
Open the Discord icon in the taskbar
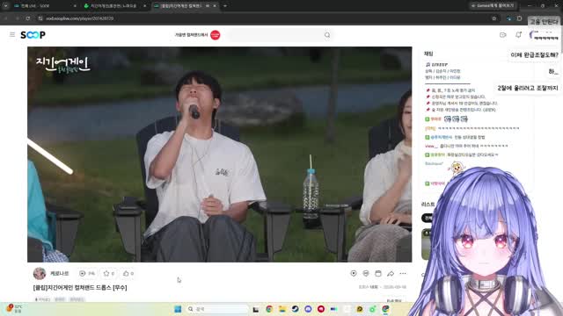point(308,309)
